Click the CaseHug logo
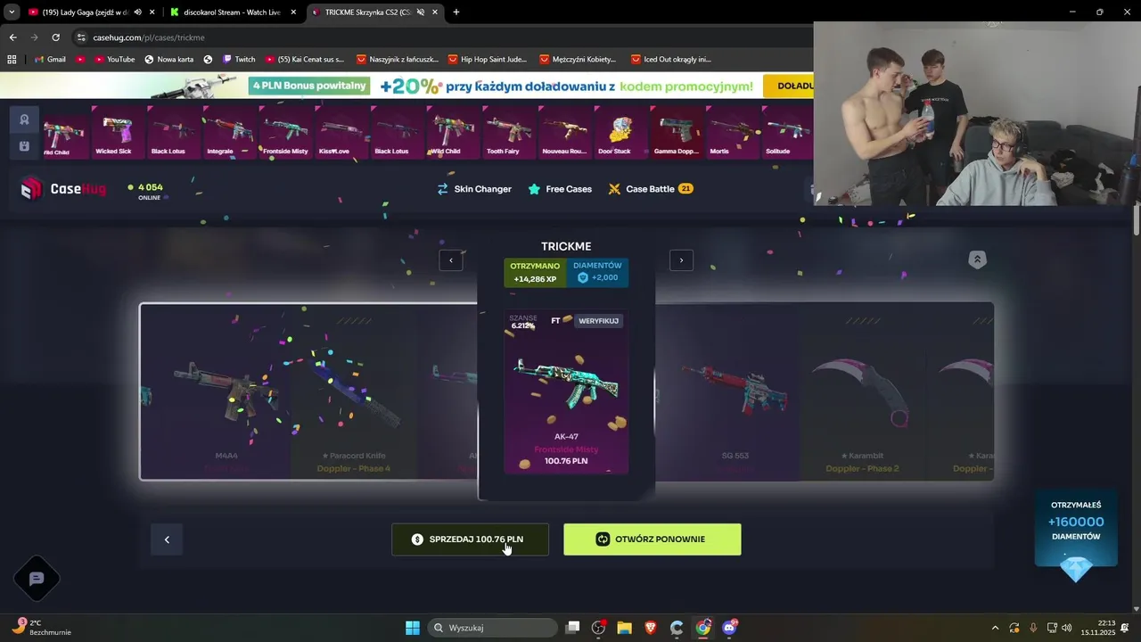 (62, 188)
